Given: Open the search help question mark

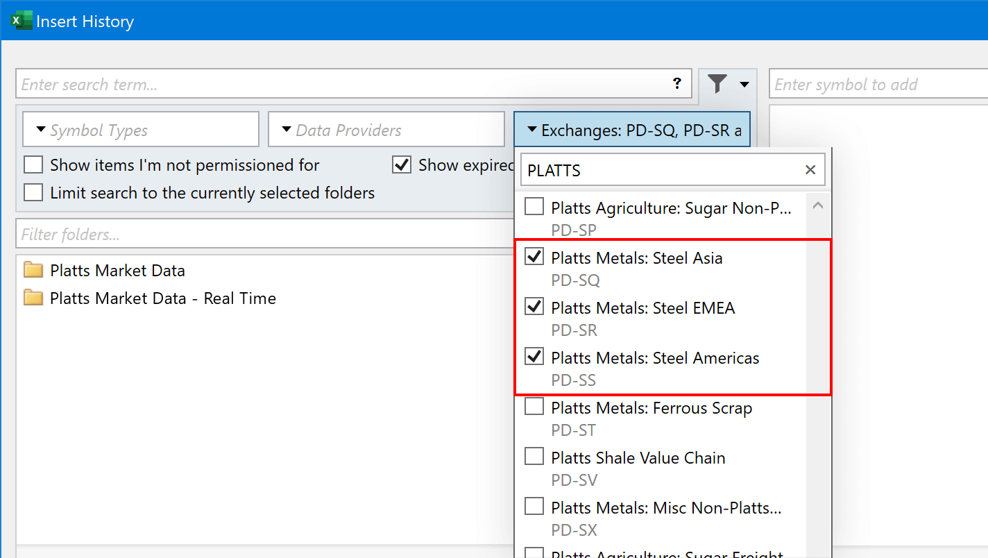Looking at the screenshot, I should coord(677,84).
